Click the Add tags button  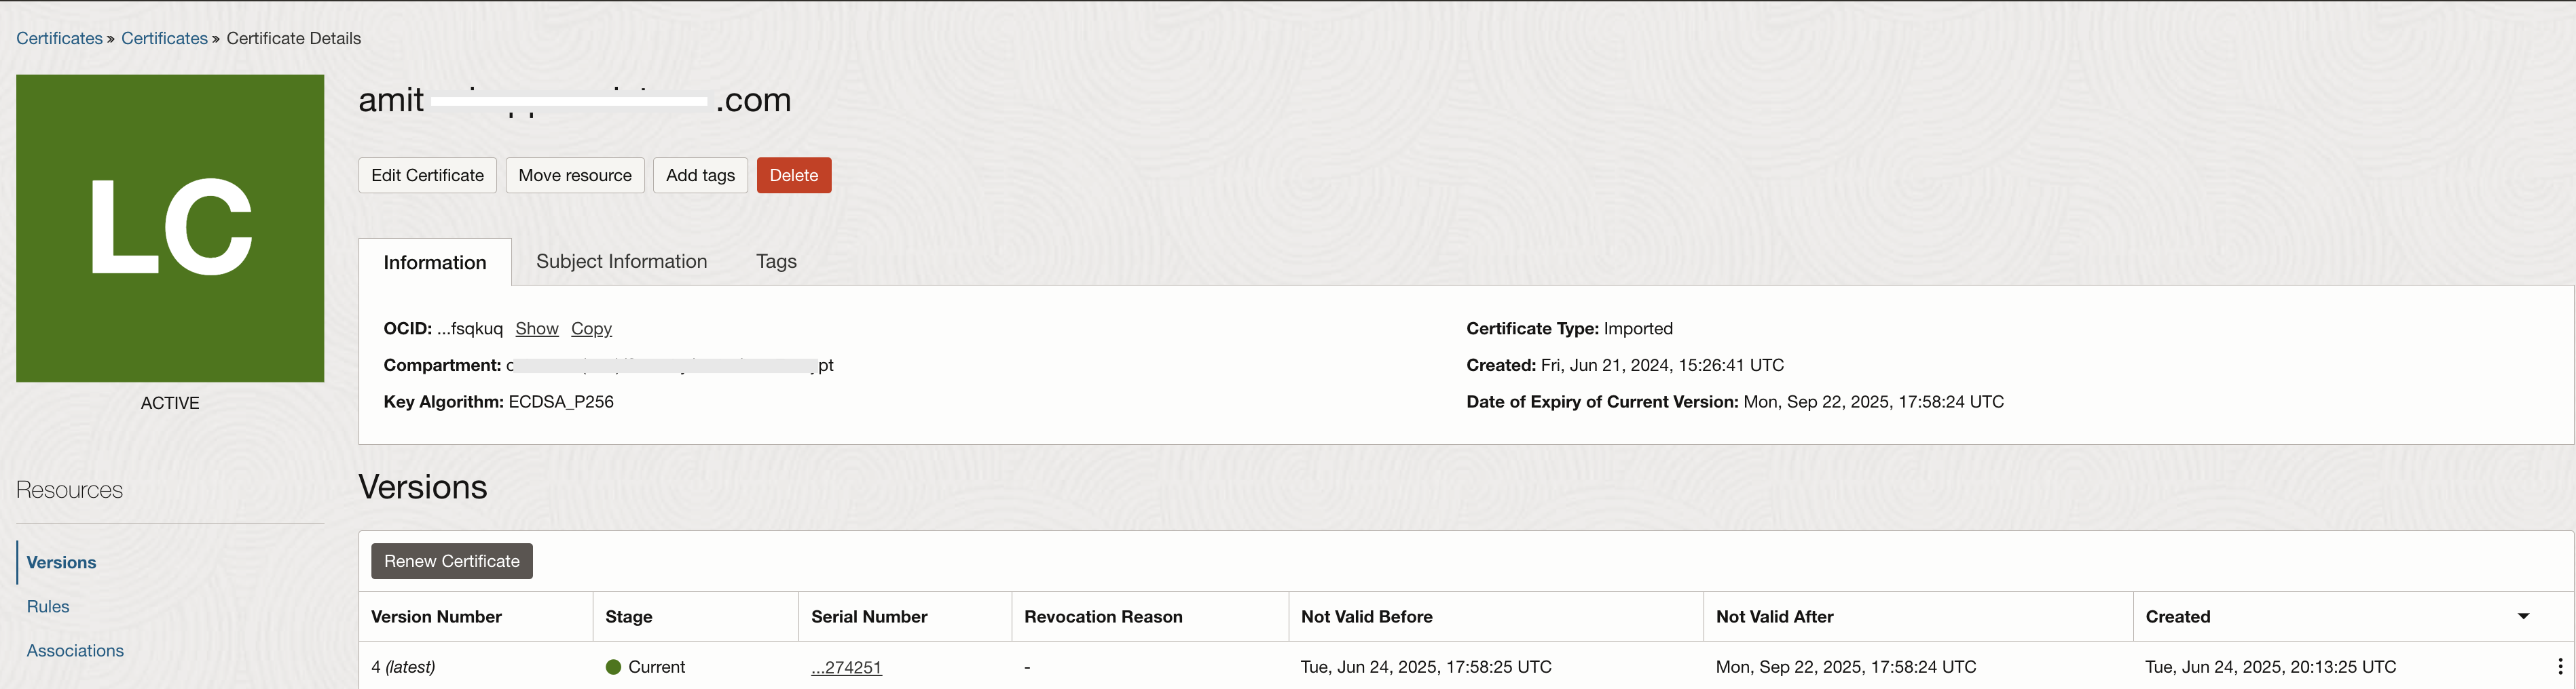coord(700,176)
